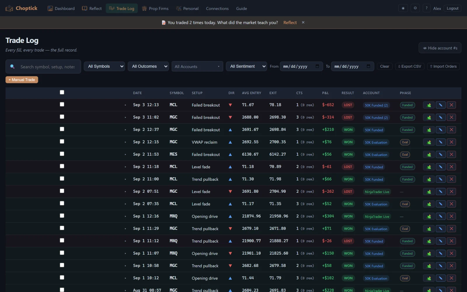Edit the Sep 1 10:58 MGC trade

pyautogui.click(x=440, y=266)
